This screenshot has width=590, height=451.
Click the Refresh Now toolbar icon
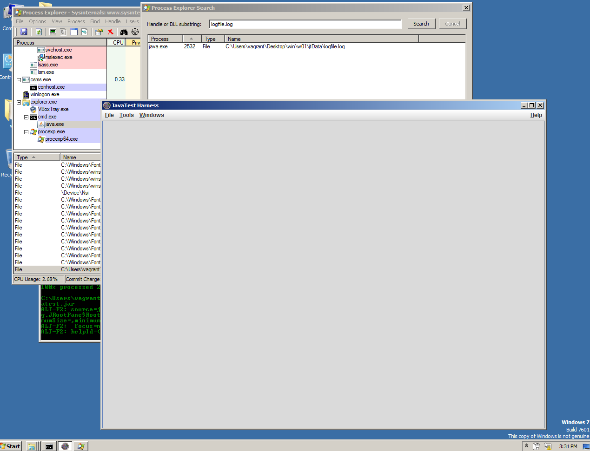pos(39,32)
